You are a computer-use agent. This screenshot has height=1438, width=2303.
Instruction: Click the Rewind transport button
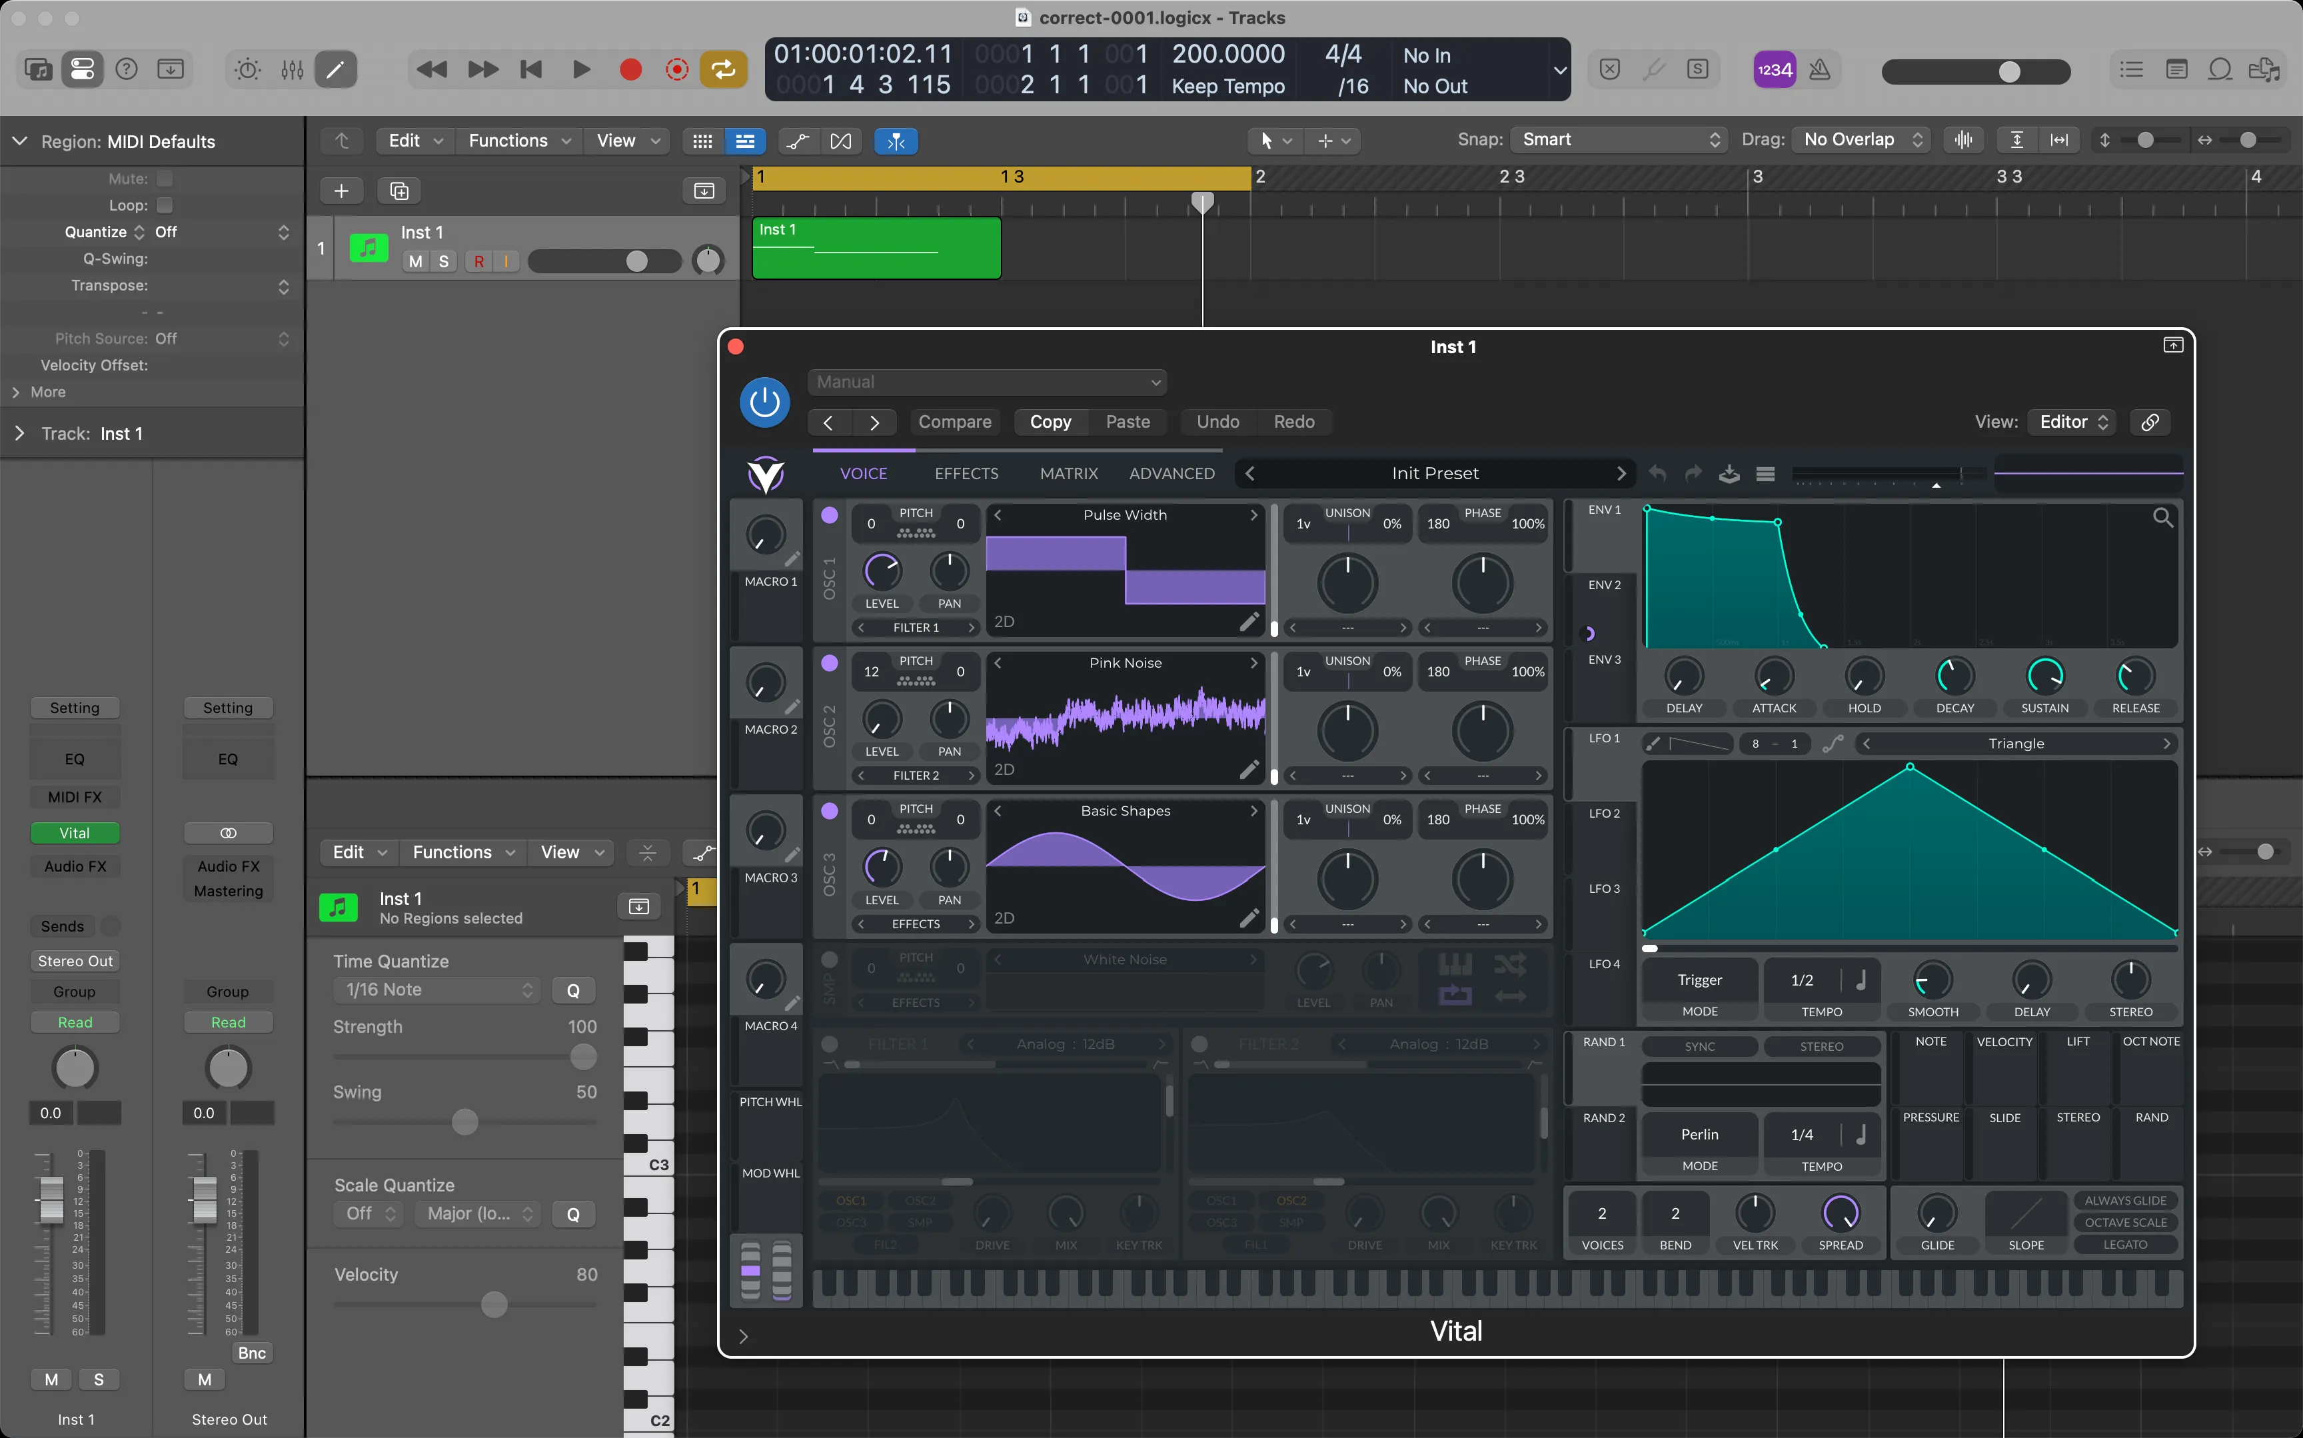point(432,69)
